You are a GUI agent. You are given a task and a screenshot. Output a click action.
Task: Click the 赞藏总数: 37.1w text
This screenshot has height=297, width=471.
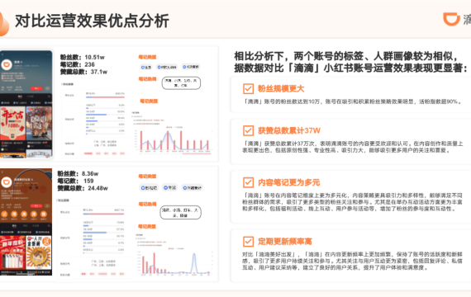coord(83,72)
